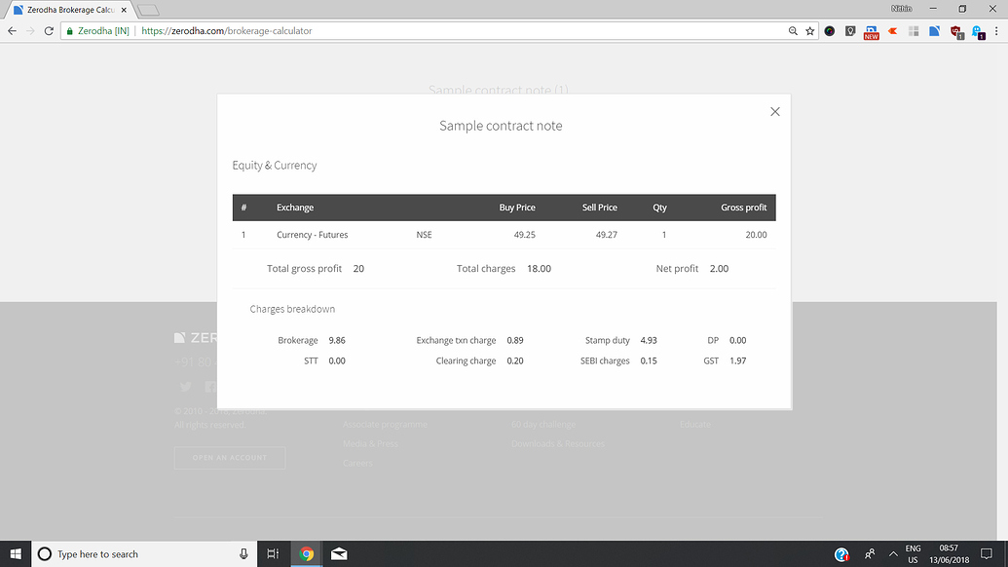
Task: Expand the hidden system tray icons
Action: [892, 553]
